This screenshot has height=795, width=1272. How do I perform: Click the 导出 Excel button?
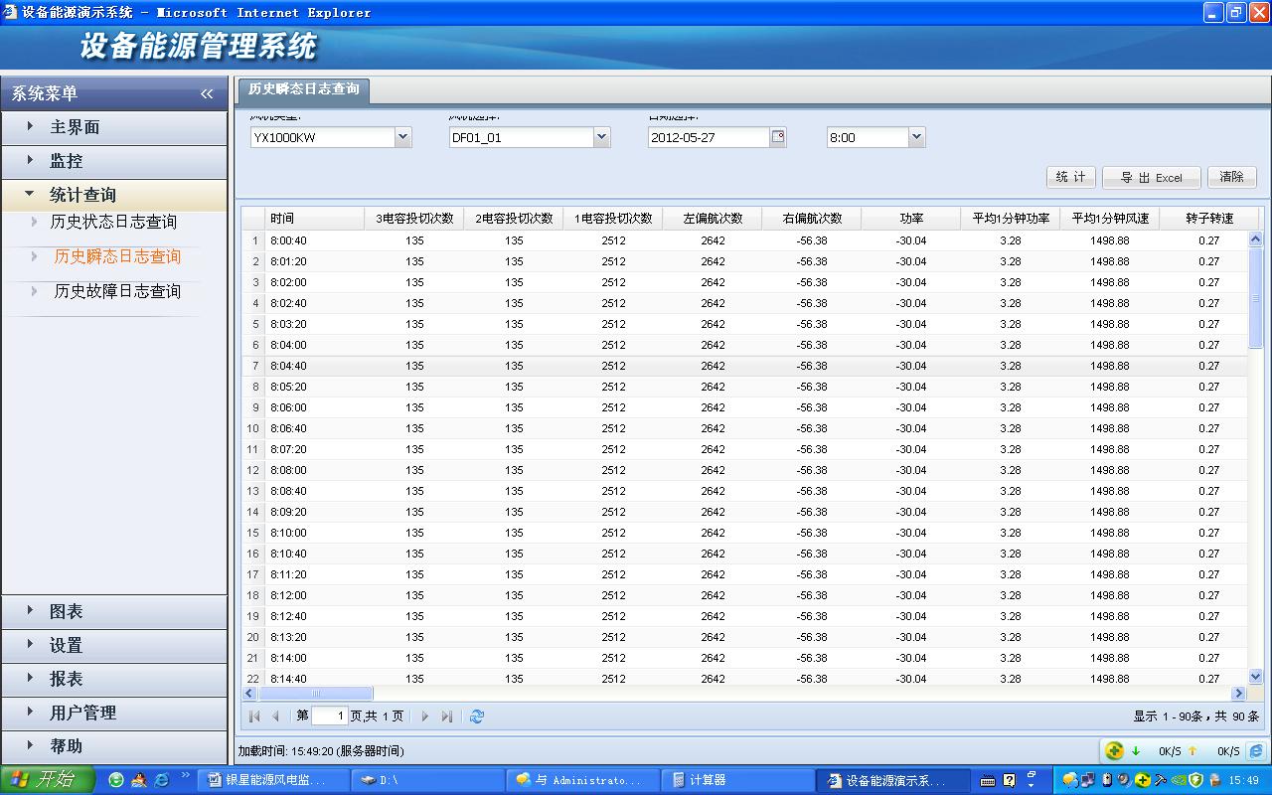click(x=1151, y=177)
